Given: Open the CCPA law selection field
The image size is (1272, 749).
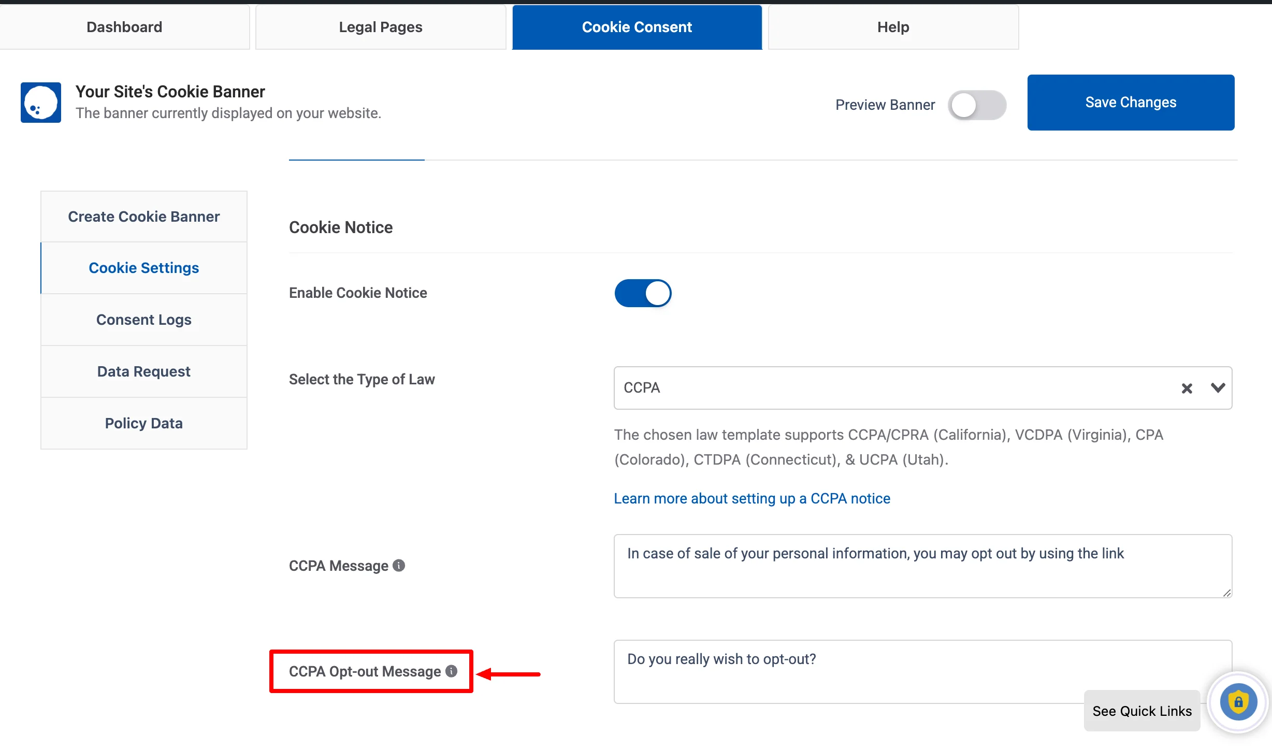Looking at the screenshot, I should pos(880,388).
